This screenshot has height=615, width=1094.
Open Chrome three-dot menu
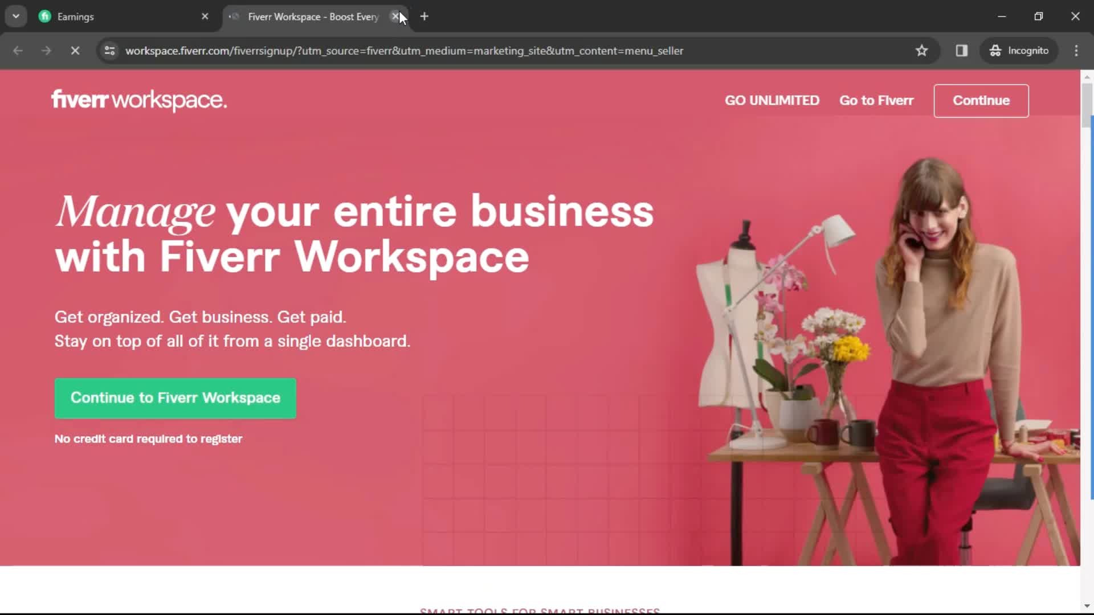point(1076,51)
